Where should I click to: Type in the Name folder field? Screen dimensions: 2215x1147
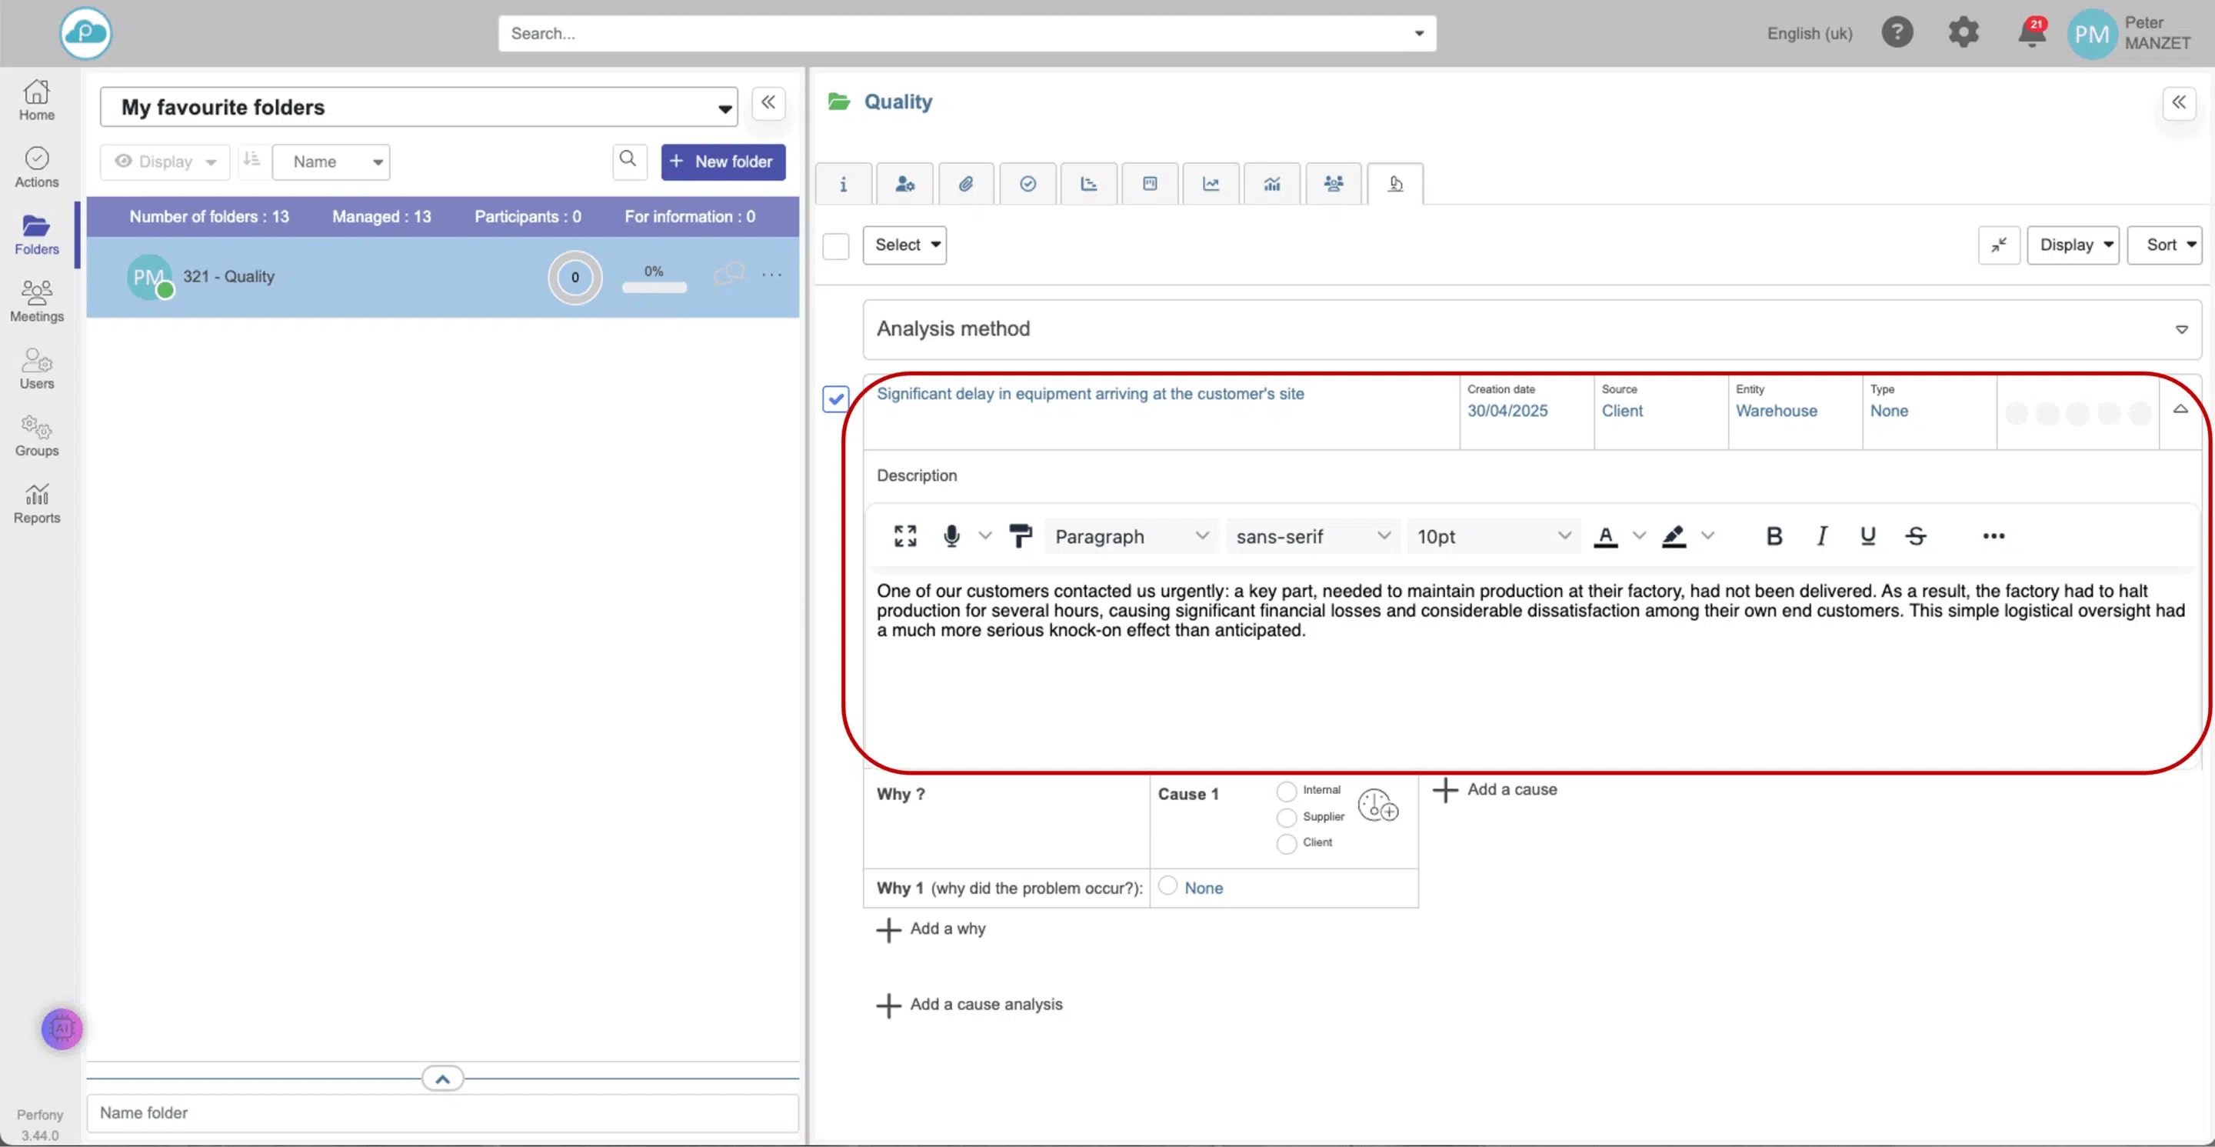coord(442,1112)
